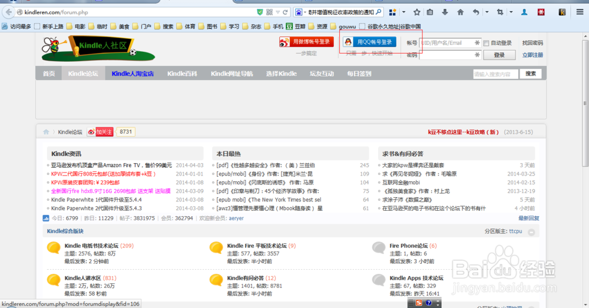Viewport: 589px width, 308px height.
Task: Open new member aeryer profile link
Action: (x=236, y=218)
